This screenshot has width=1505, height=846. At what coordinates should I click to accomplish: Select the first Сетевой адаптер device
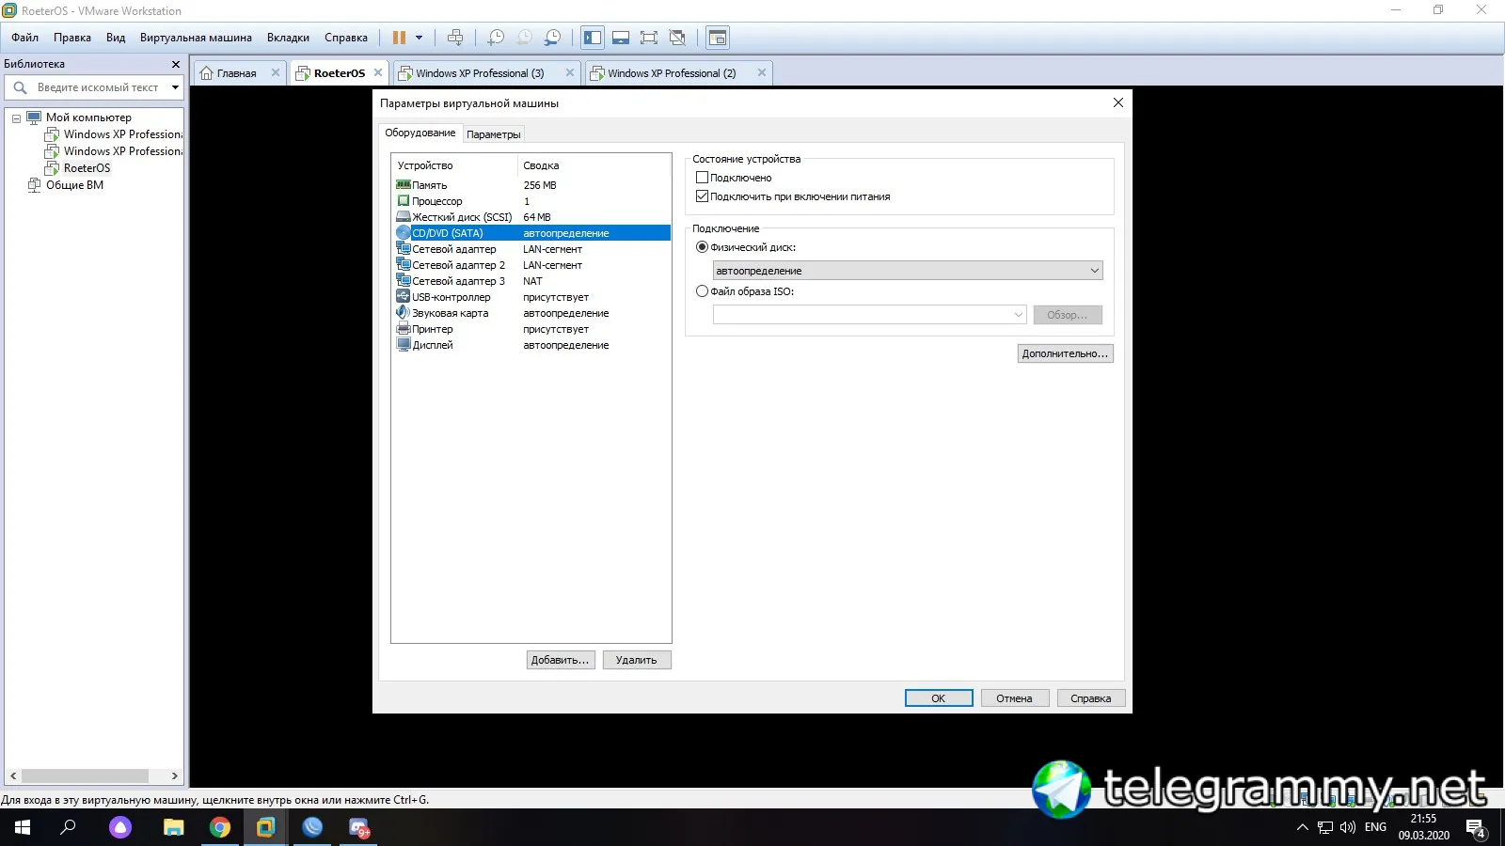pos(531,249)
